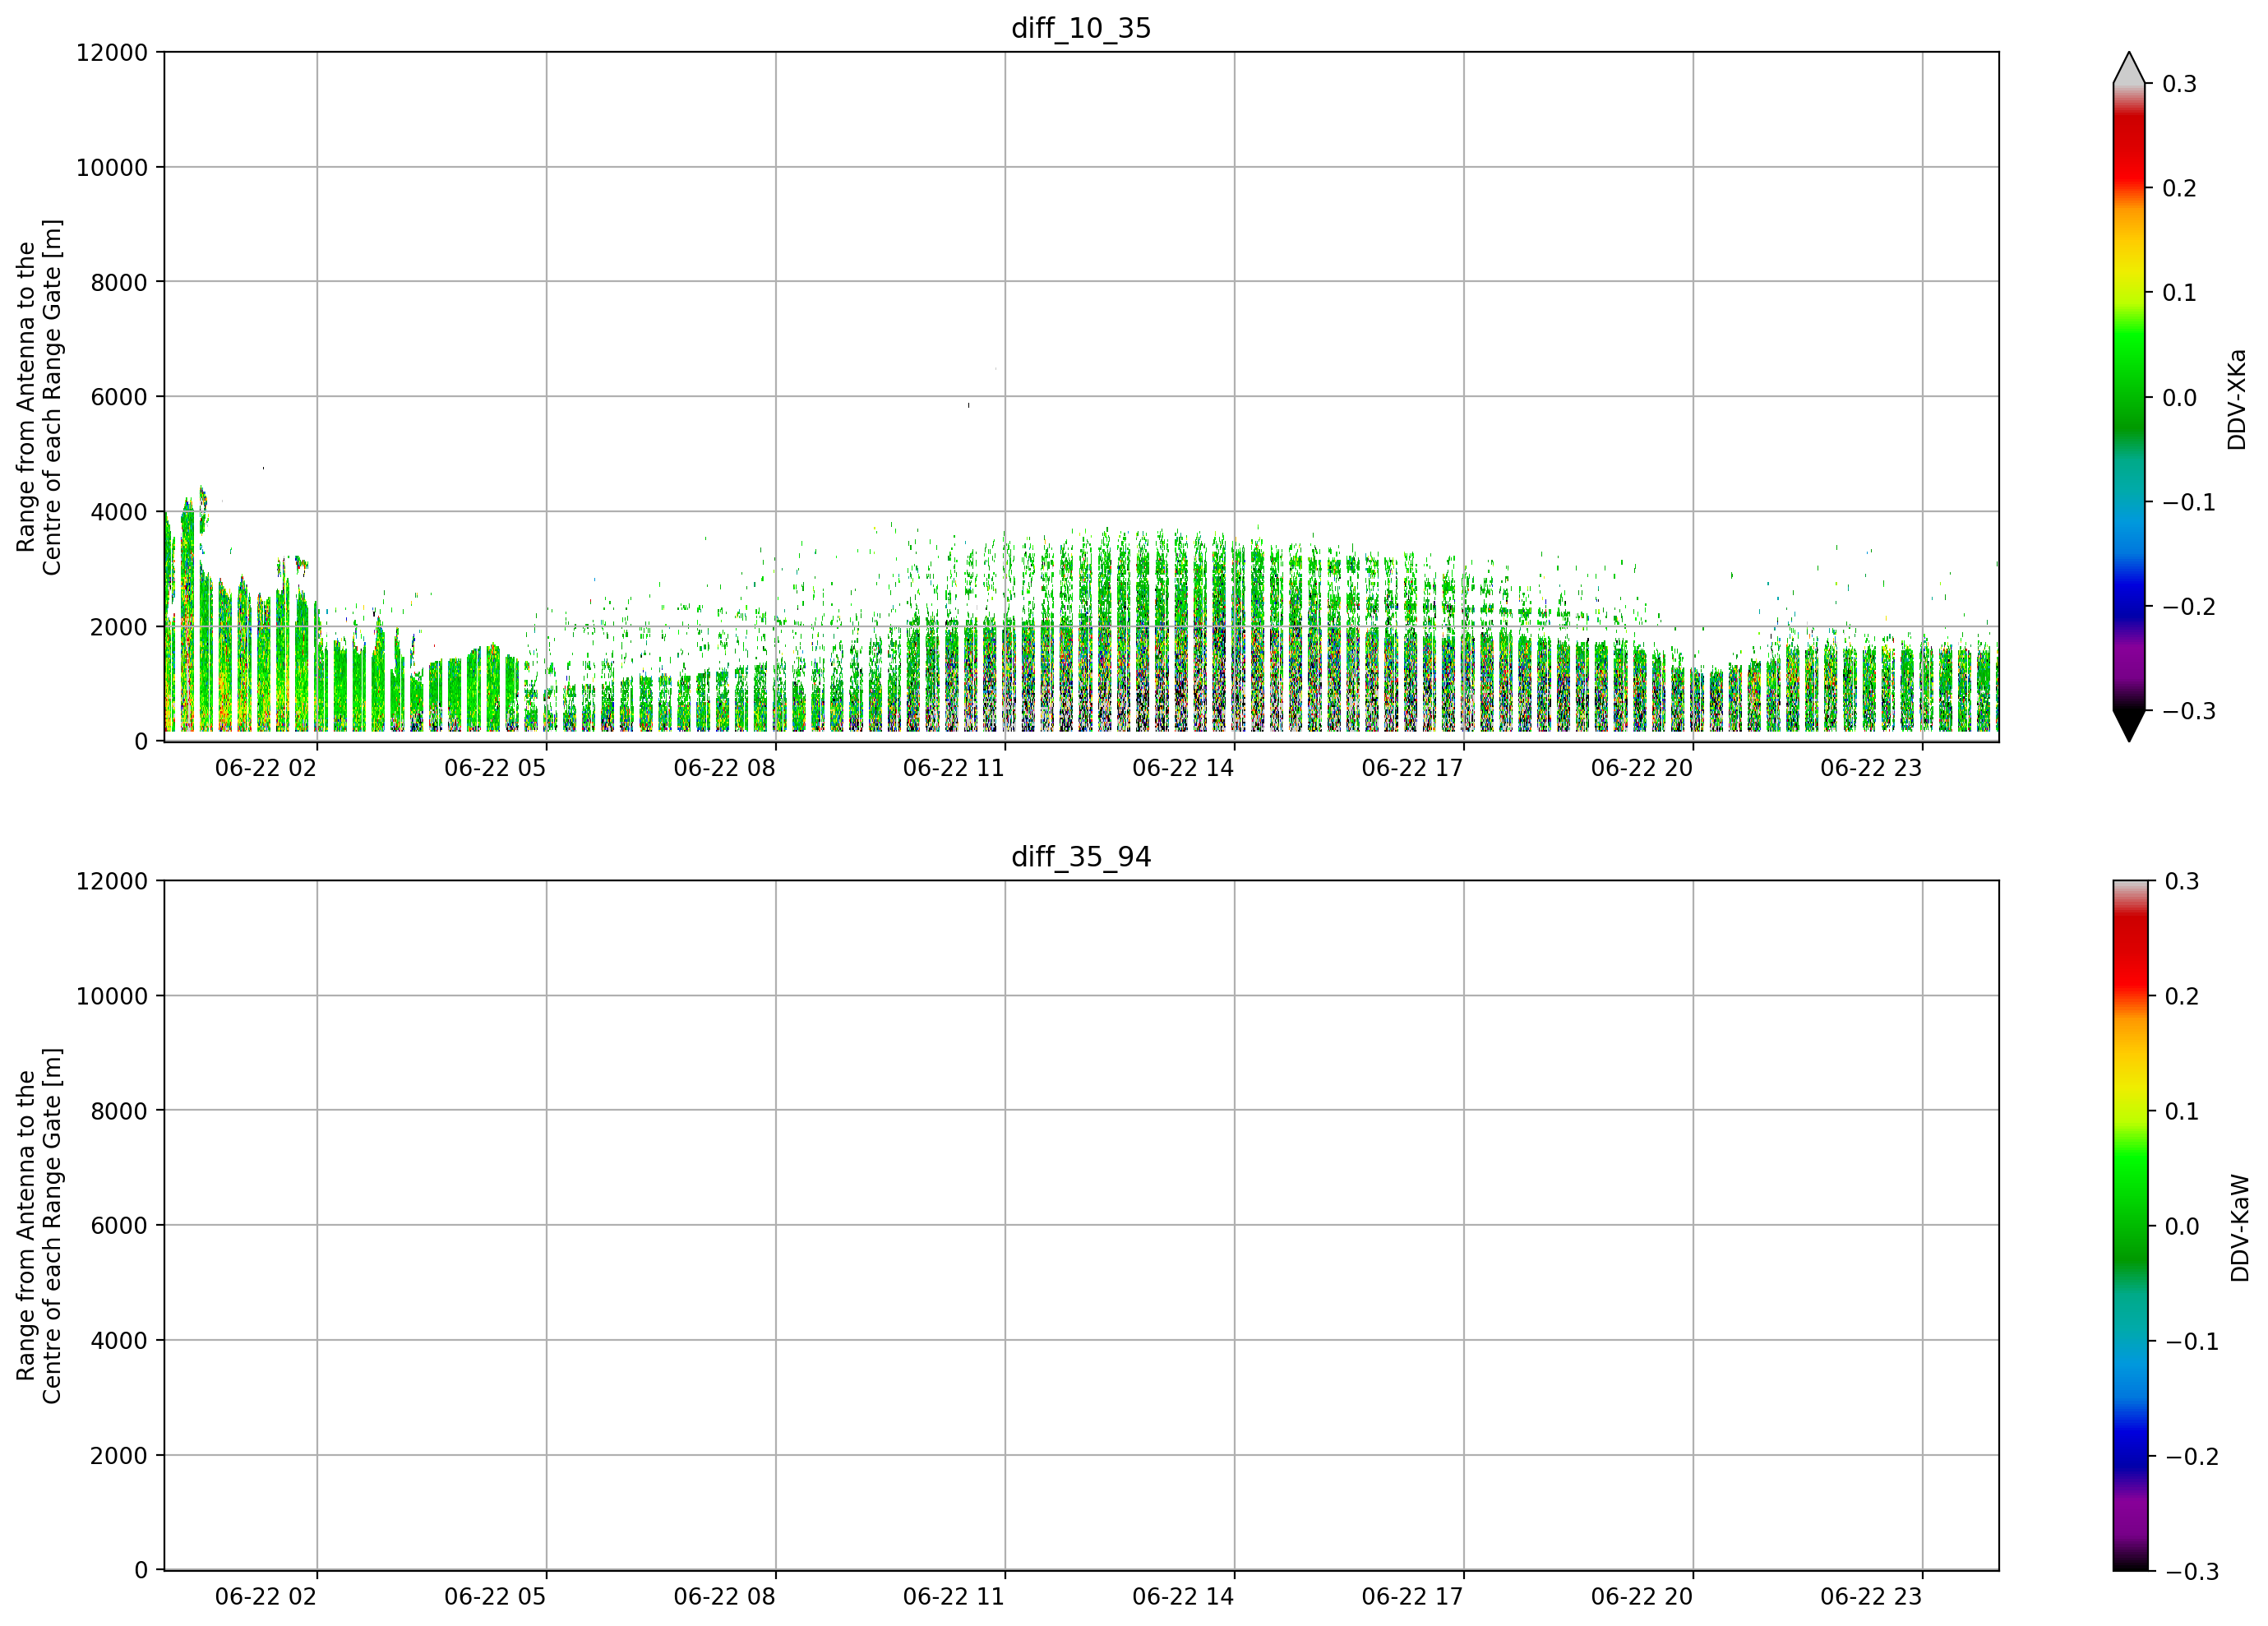Image resolution: width=2268 pixels, height=1626 pixels.
Task: Click the 12000 range tick in top plot
Action: [112, 52]
